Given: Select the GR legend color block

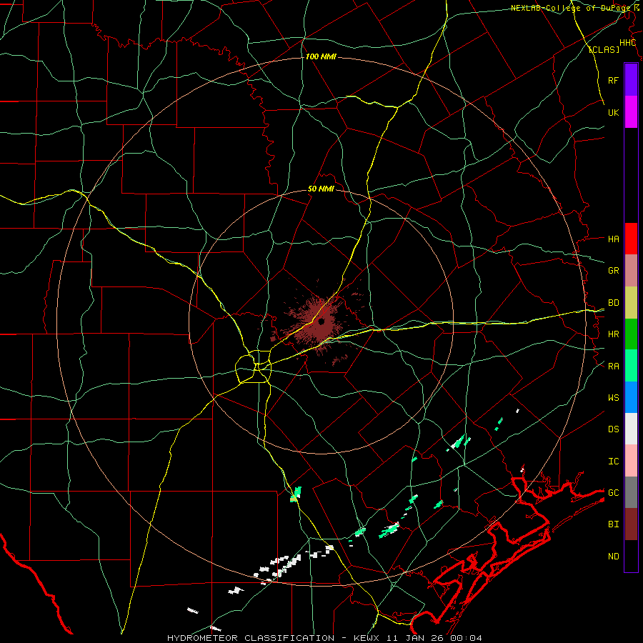Looking at the screenshot, I should 631,271.
